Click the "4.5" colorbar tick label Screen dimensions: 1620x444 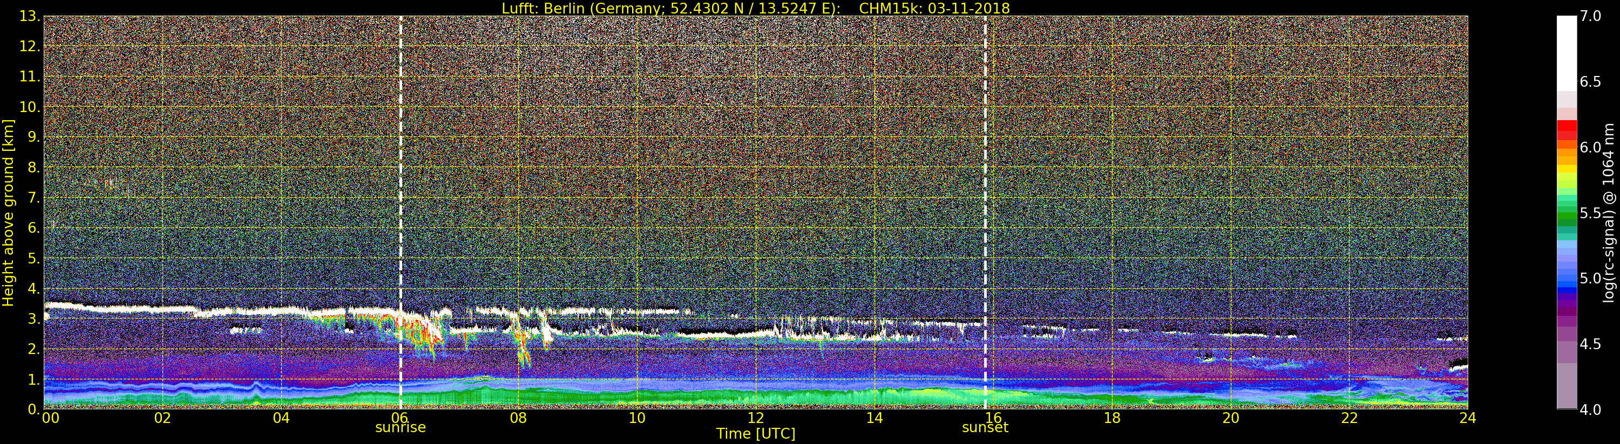tap(1590, 344)
